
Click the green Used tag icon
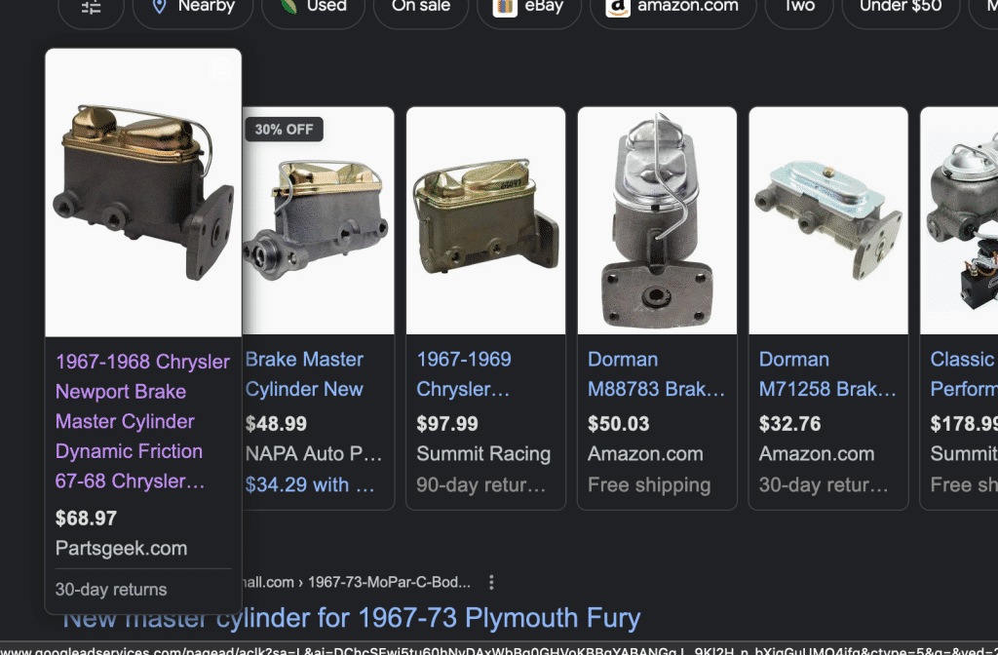pos(289,7)
